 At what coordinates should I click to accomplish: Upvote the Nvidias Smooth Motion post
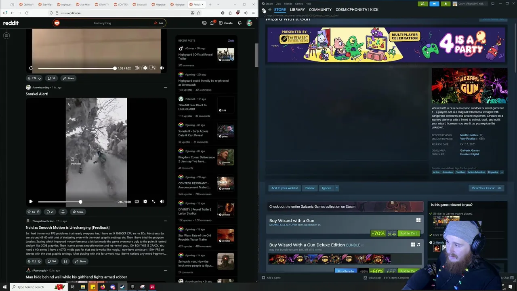pyautogui.click(x=29, y=261)
